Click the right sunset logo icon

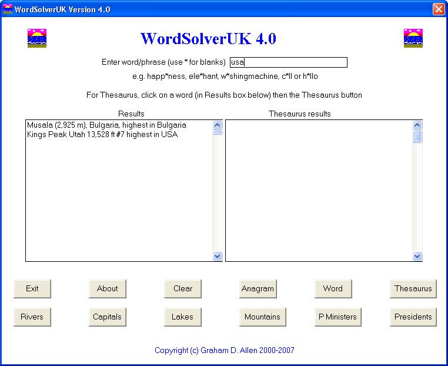pyautogui.click(x=413, y=38)
